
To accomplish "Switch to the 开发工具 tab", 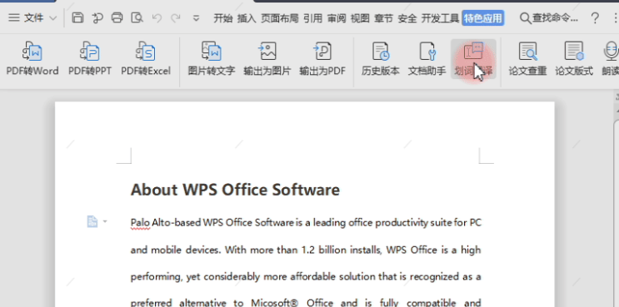I will click(440, 18).
